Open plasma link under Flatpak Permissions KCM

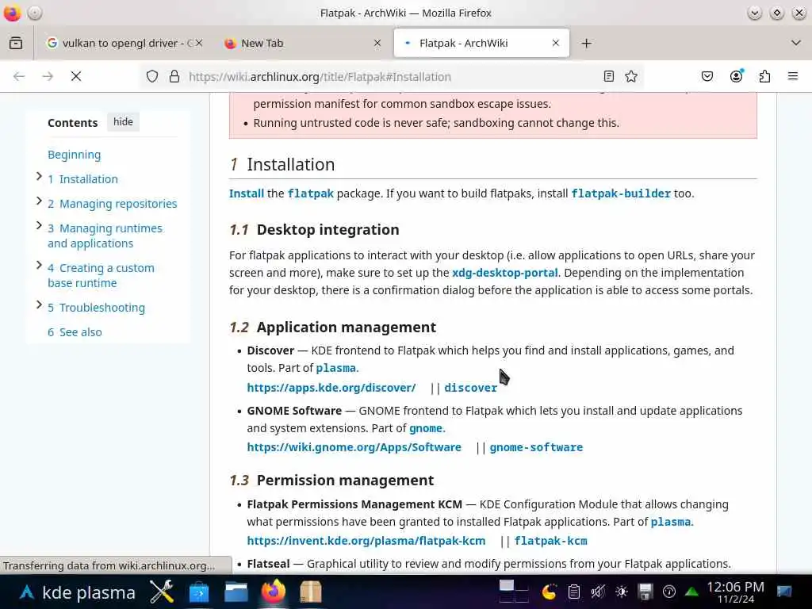pos(671,522)
